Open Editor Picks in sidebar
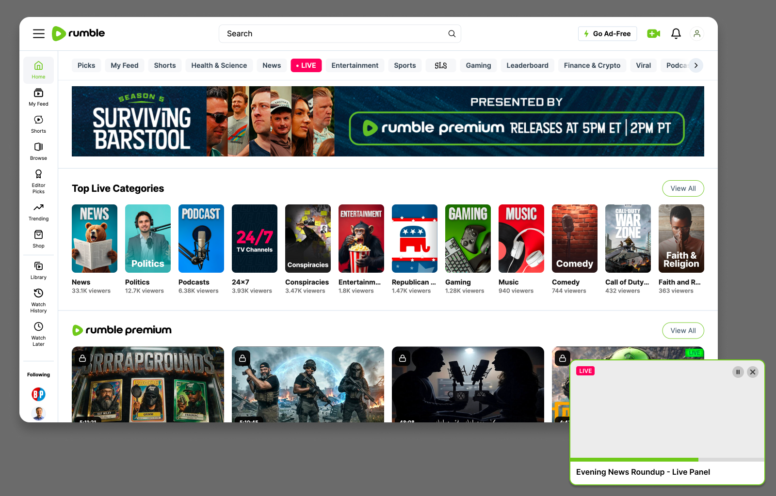The image size is (776, 496). pyautogui.click(x=39, y=182)
